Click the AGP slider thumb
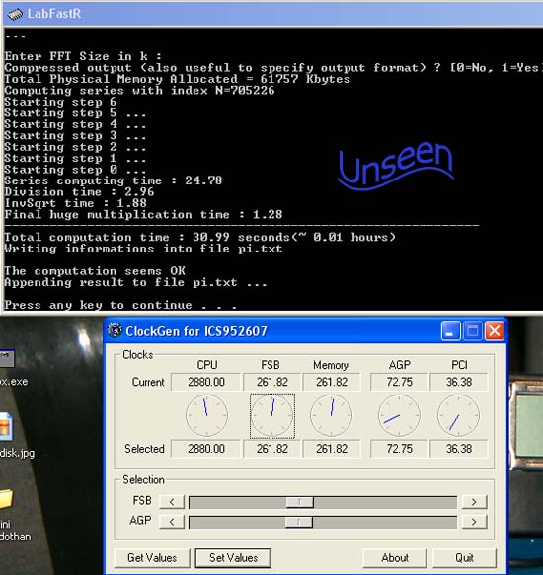This screenshot has height=575, width=543. (299, 522)
